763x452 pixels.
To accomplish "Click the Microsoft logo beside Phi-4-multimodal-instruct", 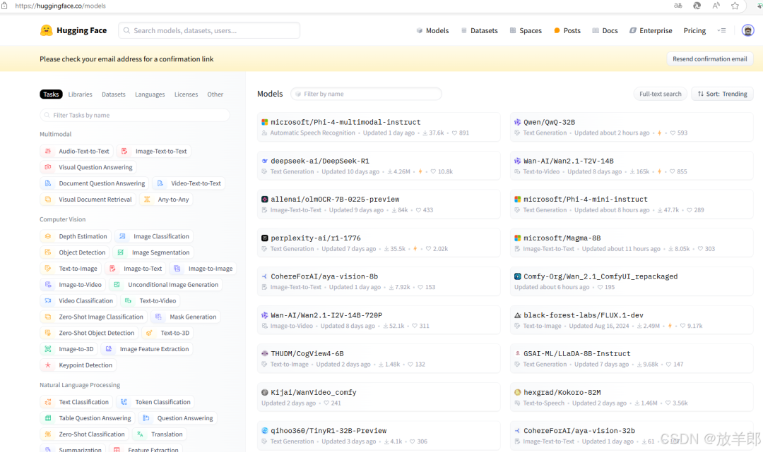I will click(265, 123).
